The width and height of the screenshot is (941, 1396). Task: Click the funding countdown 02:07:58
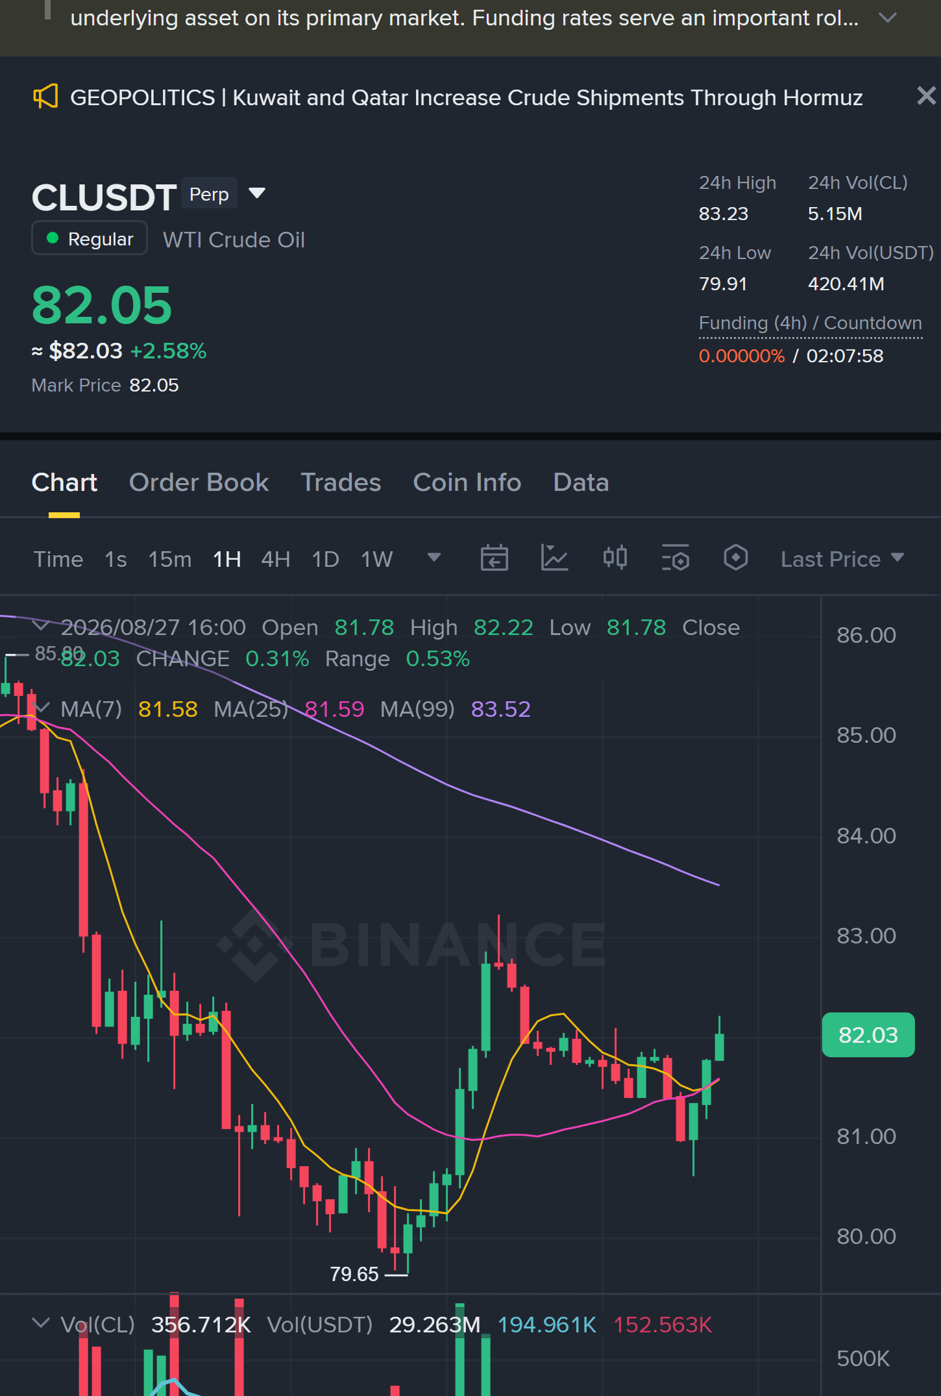[845, 356]
